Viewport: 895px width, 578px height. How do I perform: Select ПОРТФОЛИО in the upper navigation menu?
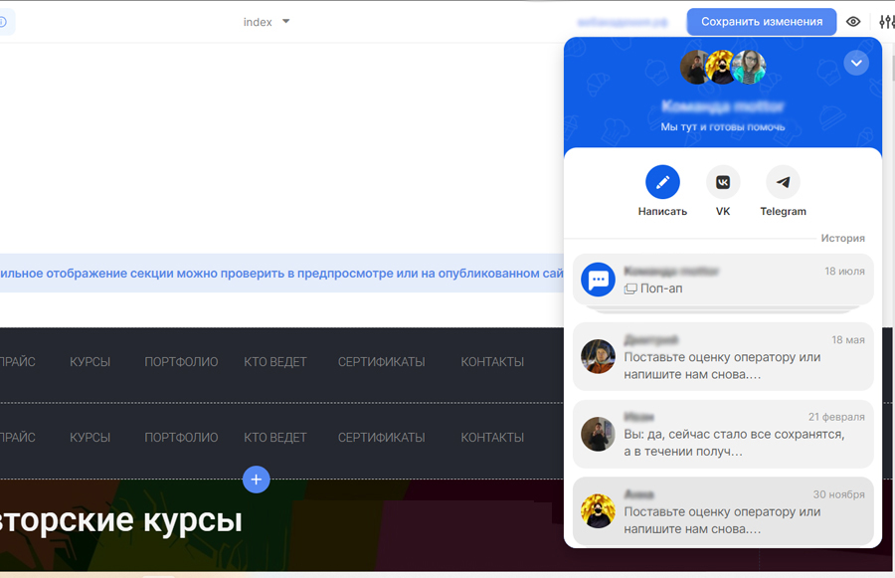(x=181, y=362)
